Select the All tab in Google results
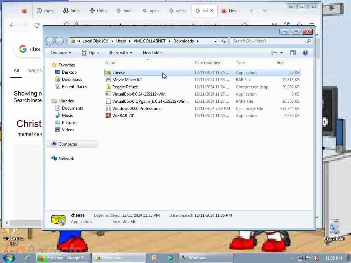The image size is (351, 263). click(16, 71)
